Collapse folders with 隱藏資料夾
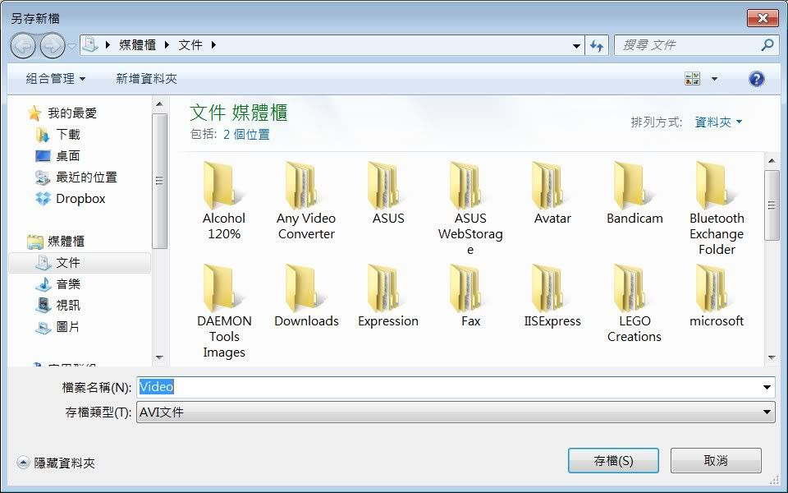 coord(55,463)
